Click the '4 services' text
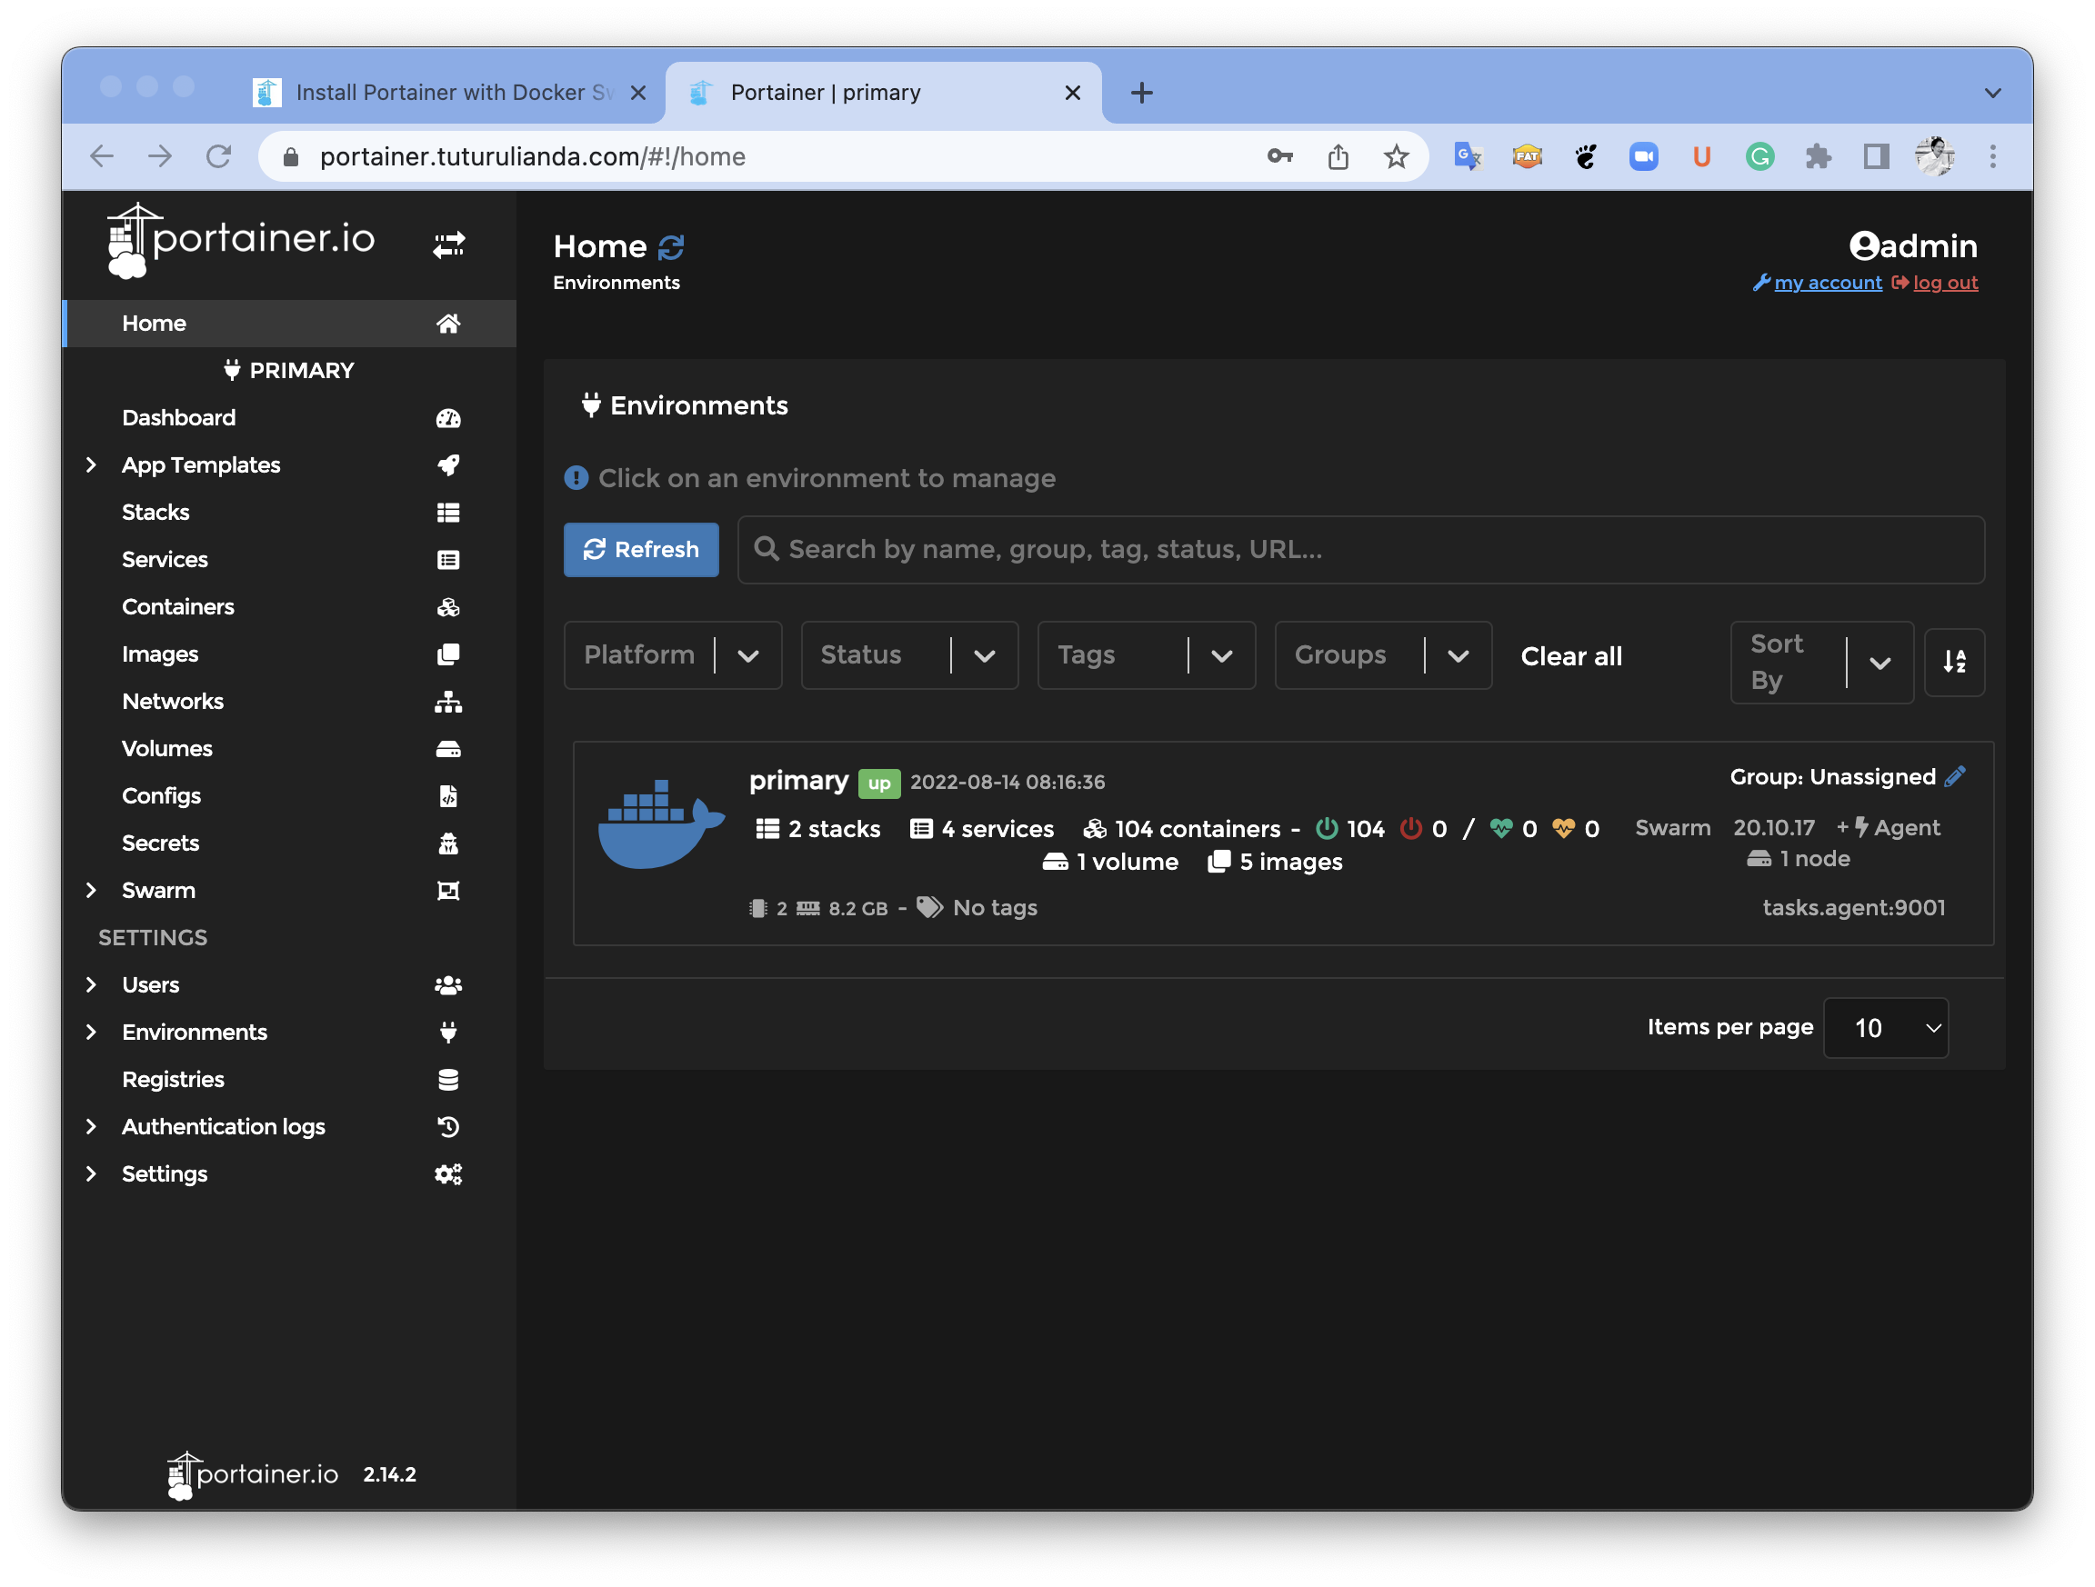Image resolution: width=2095 pixels, height=1587 pixels. pos(997,830)
